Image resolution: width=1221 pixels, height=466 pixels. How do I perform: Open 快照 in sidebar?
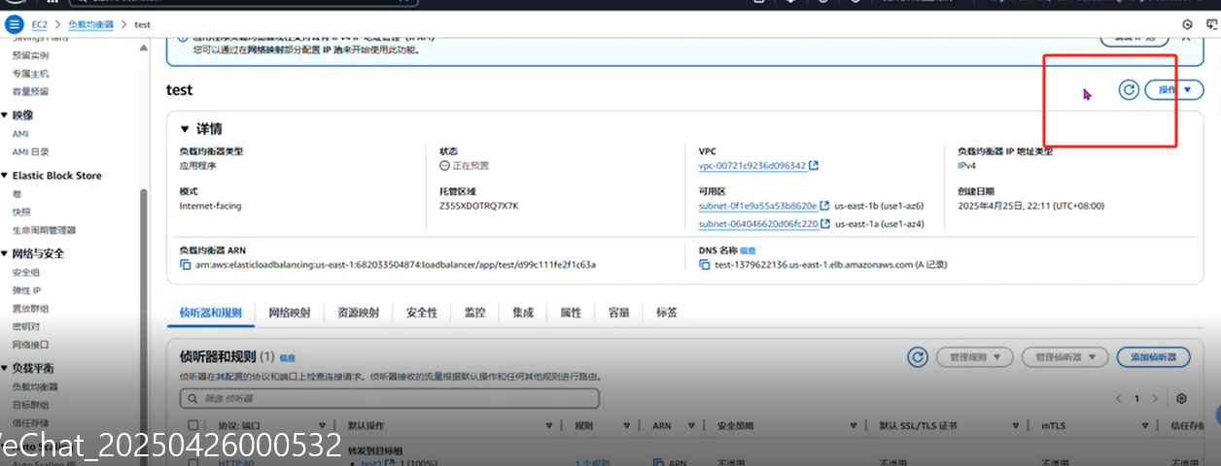[x=21, y=212]
